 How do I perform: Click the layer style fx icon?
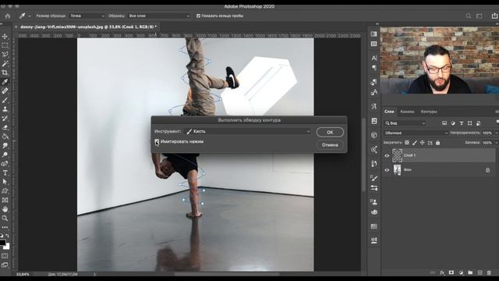pyautogui.click(x=442, y=272)
